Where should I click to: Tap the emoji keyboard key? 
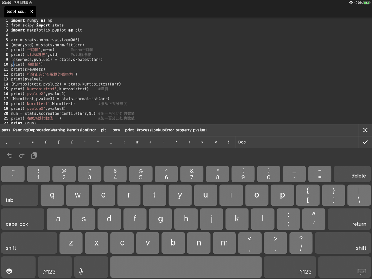9,271
